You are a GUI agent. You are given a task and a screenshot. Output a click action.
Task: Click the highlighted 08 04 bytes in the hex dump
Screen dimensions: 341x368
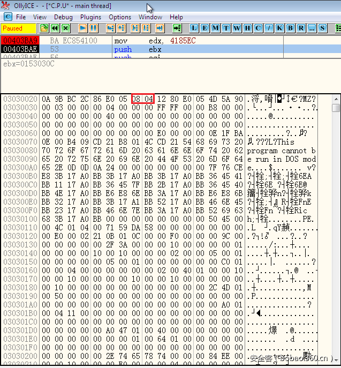(143, 99)
